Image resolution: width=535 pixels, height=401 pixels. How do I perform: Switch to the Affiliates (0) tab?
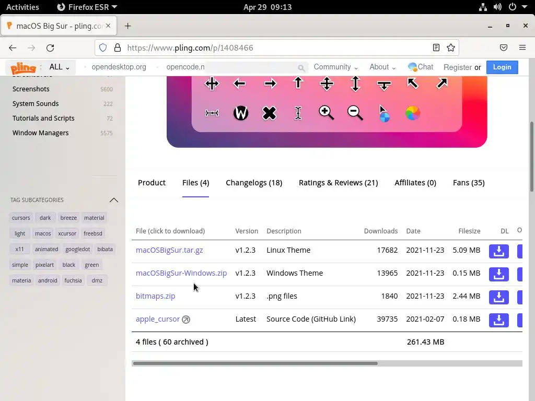[x=415, y=183]
